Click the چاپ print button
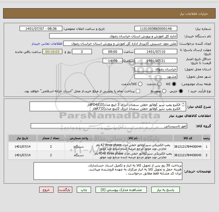Screen dimensions: 219x212 click(84, 190)
